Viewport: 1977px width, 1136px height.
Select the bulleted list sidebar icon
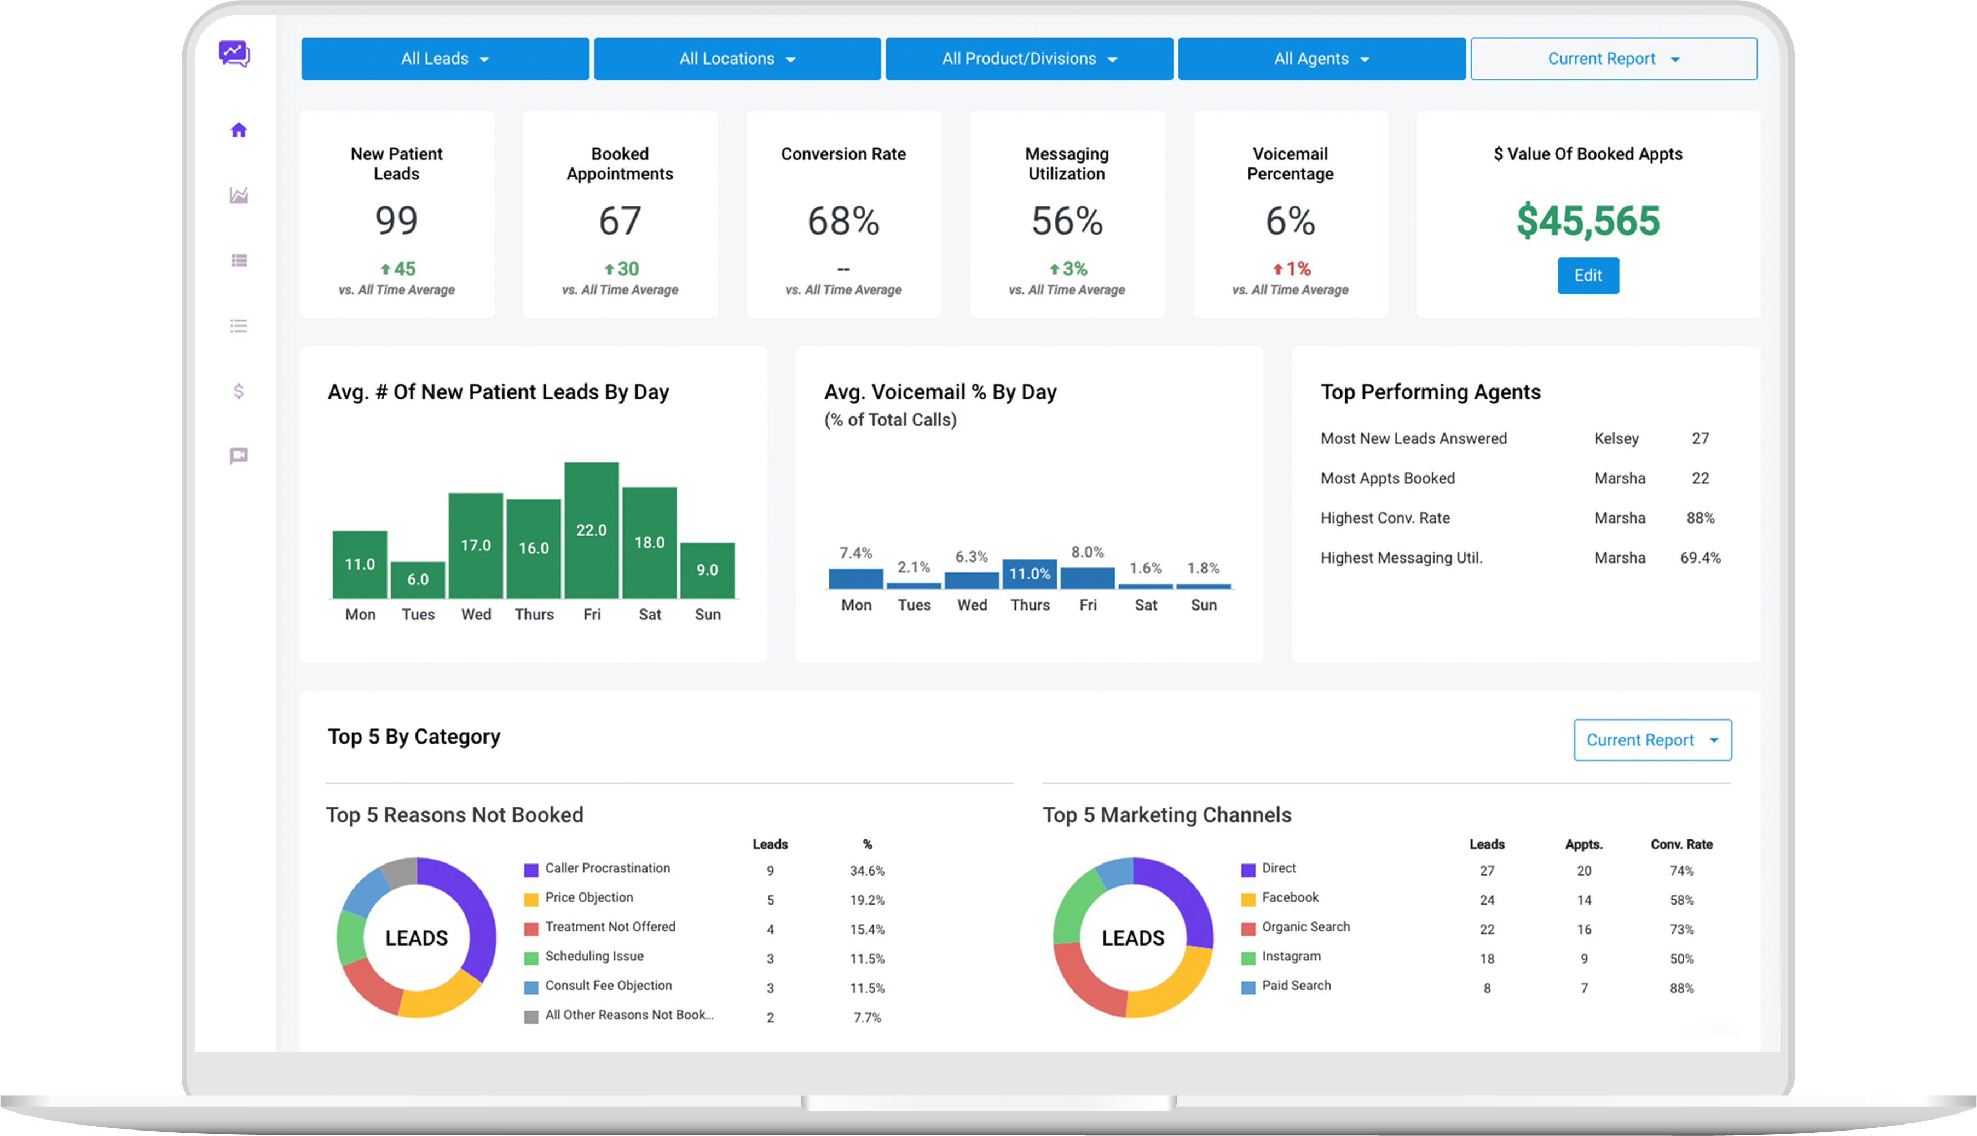tap(239, 326)
